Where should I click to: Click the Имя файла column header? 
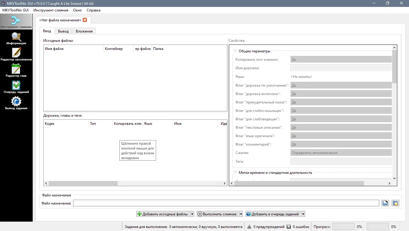click(x=73, y=49)
